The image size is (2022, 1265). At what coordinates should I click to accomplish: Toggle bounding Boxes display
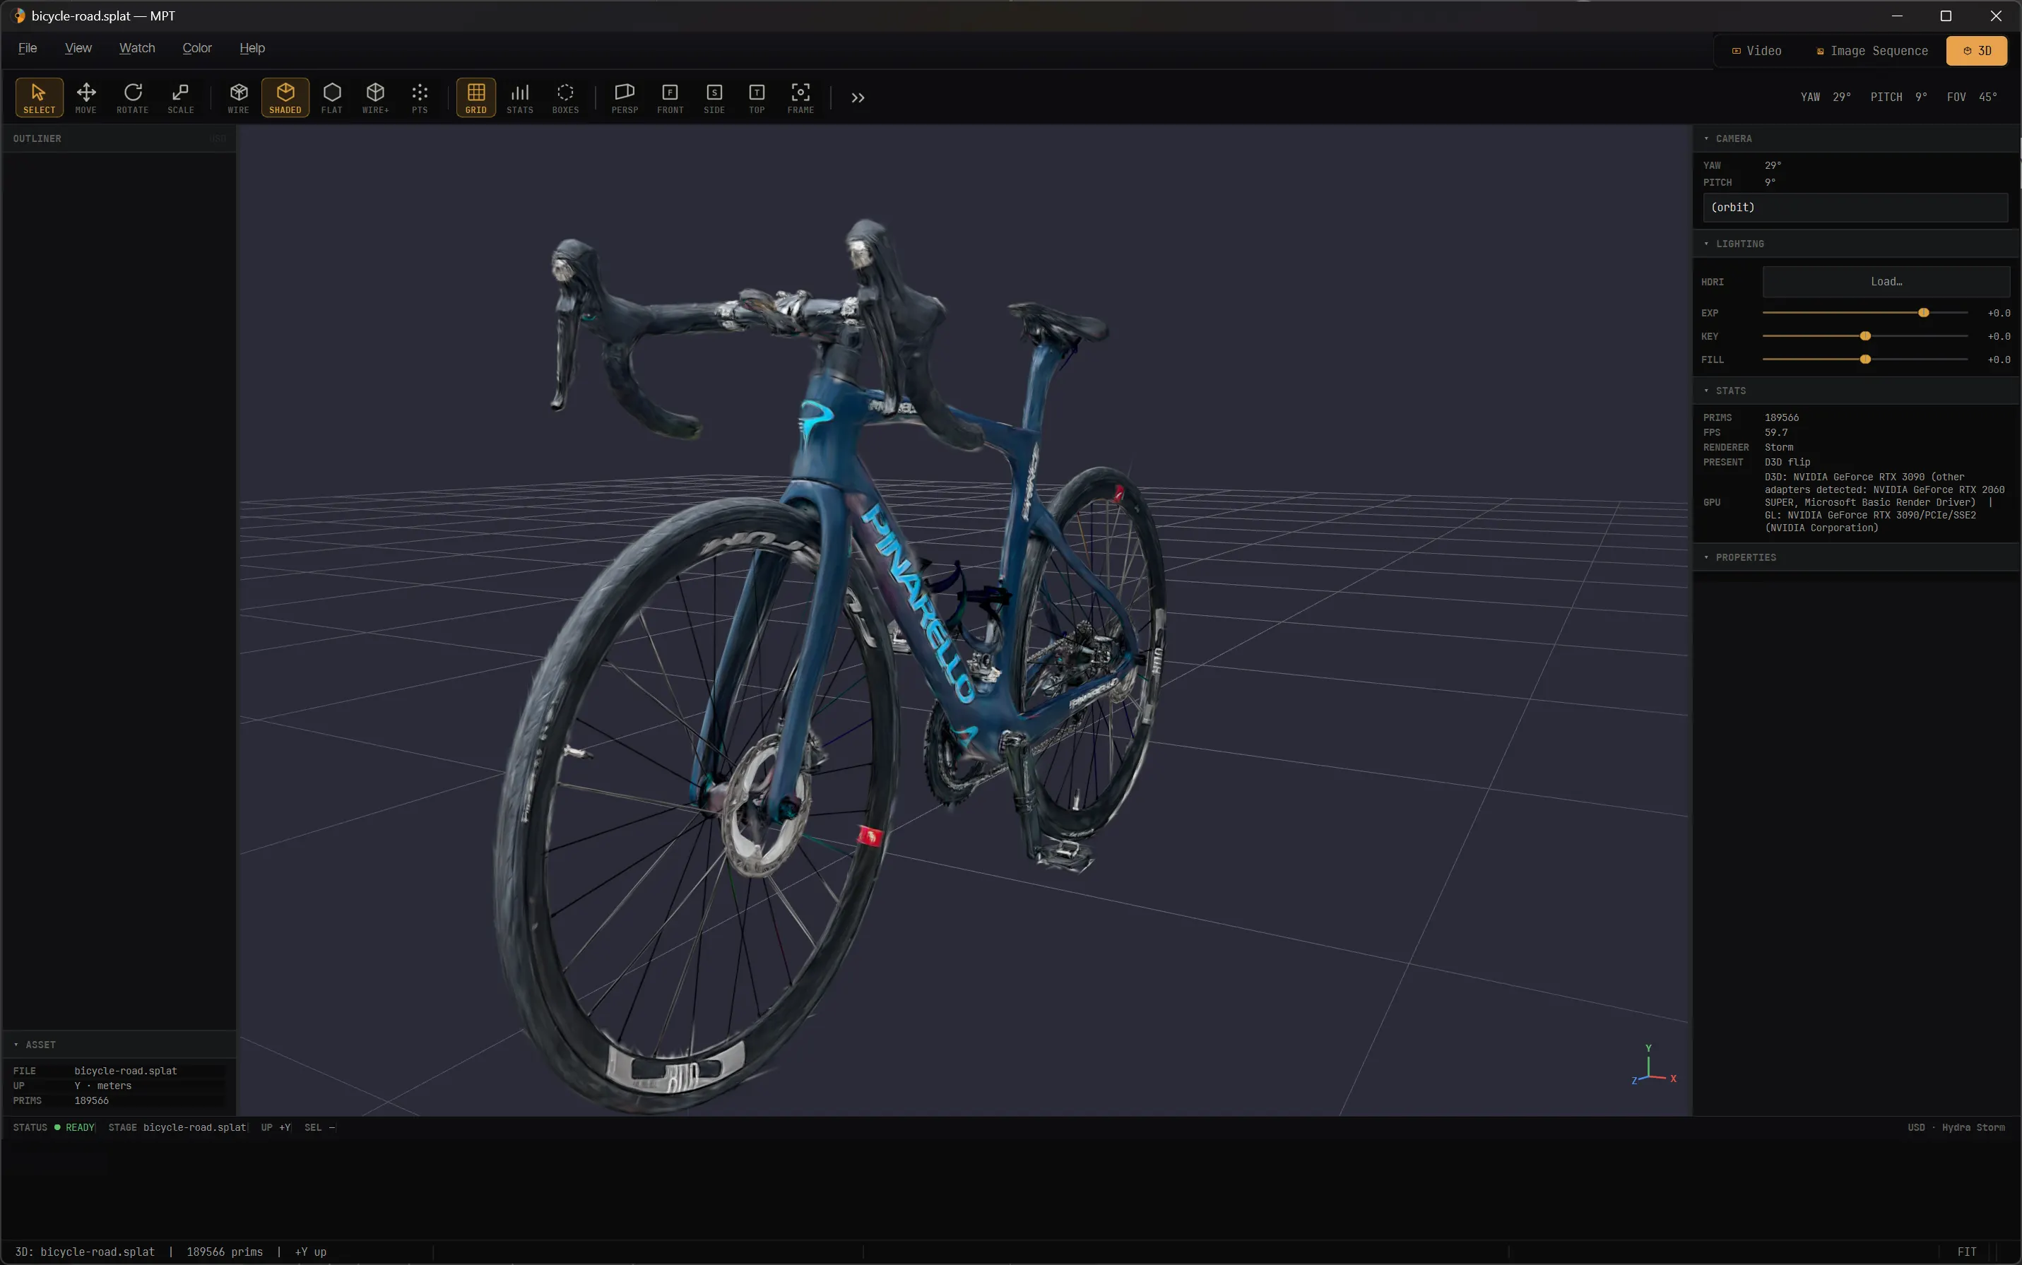(x=565, y=98)
